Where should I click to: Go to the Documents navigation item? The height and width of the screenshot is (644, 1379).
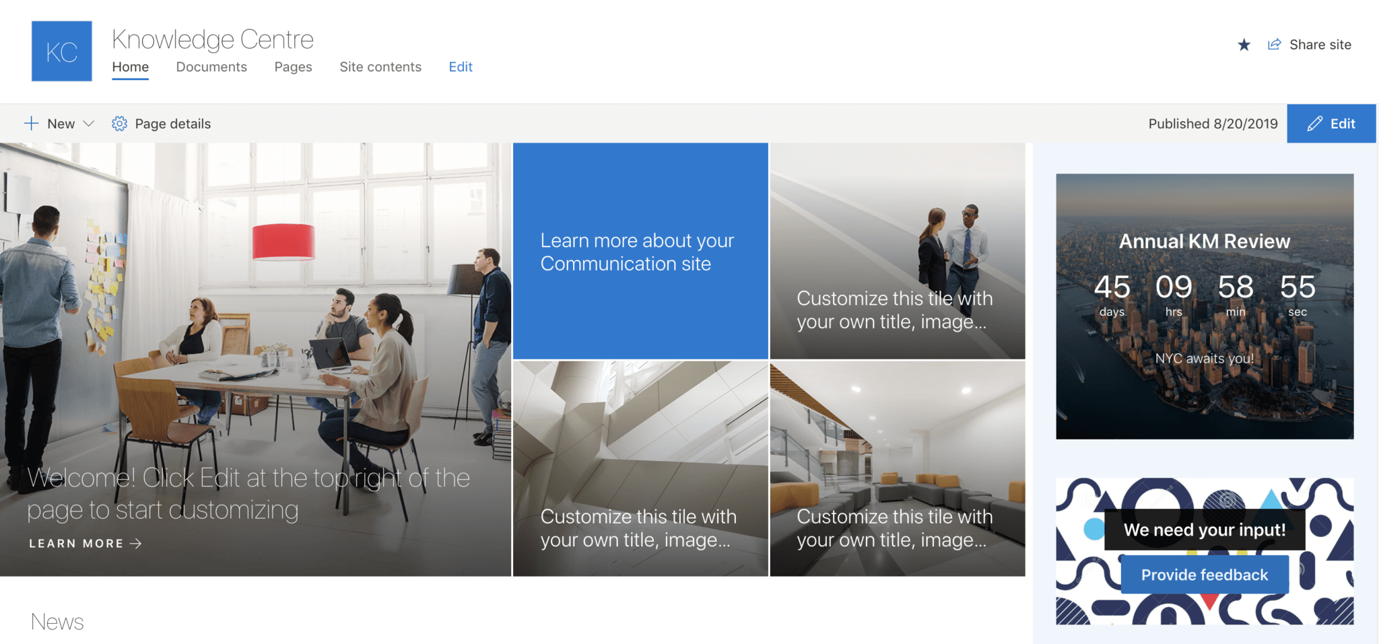[211, 67]
